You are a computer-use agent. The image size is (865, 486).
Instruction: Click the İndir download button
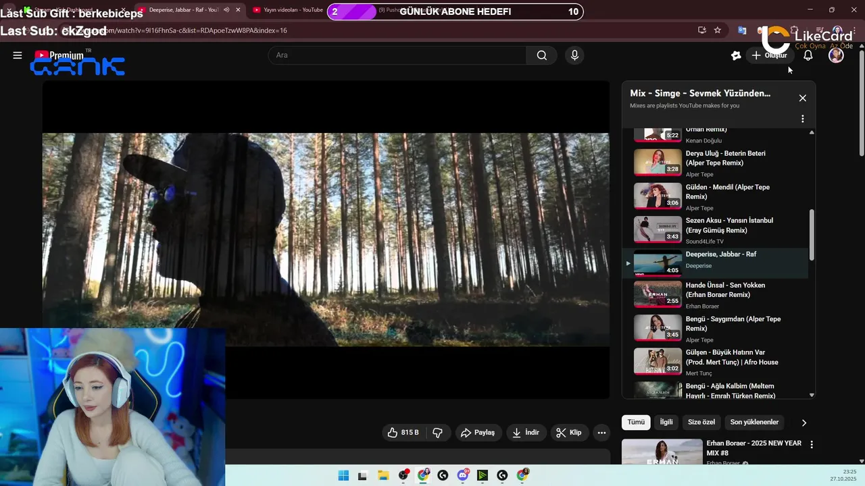pyautogui.click(x=526, y=433)
